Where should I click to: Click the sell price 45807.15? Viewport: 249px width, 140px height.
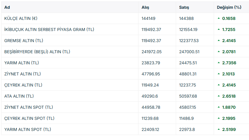188,107
